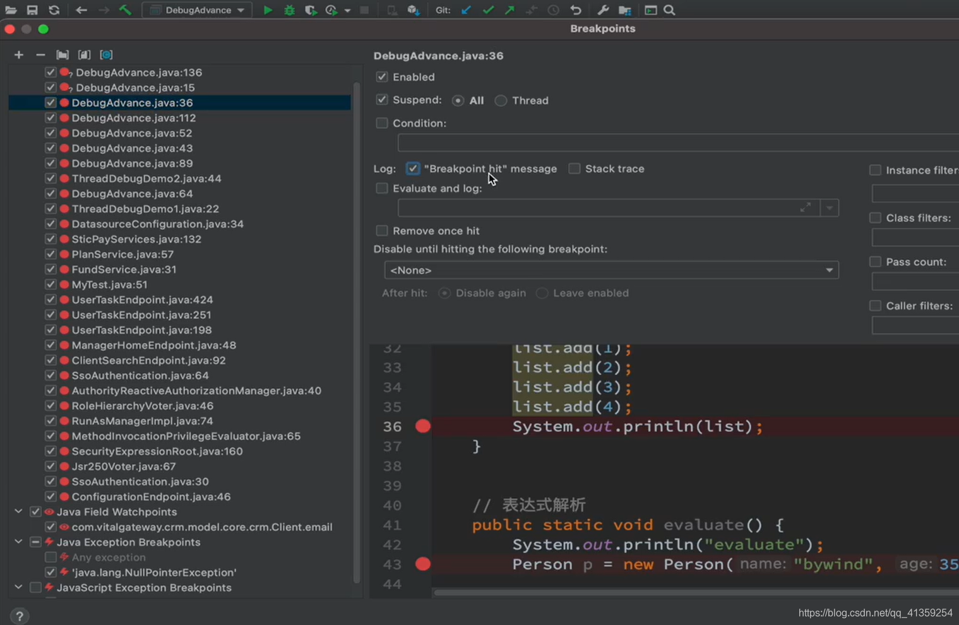Collapse the Java Exception Breakpoints group
The height and width of the screenshot is (625, 959).
tap(18, 542)
